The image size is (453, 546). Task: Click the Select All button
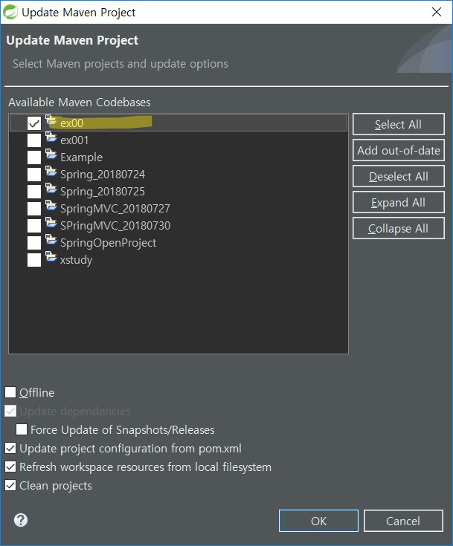[398, 124]
